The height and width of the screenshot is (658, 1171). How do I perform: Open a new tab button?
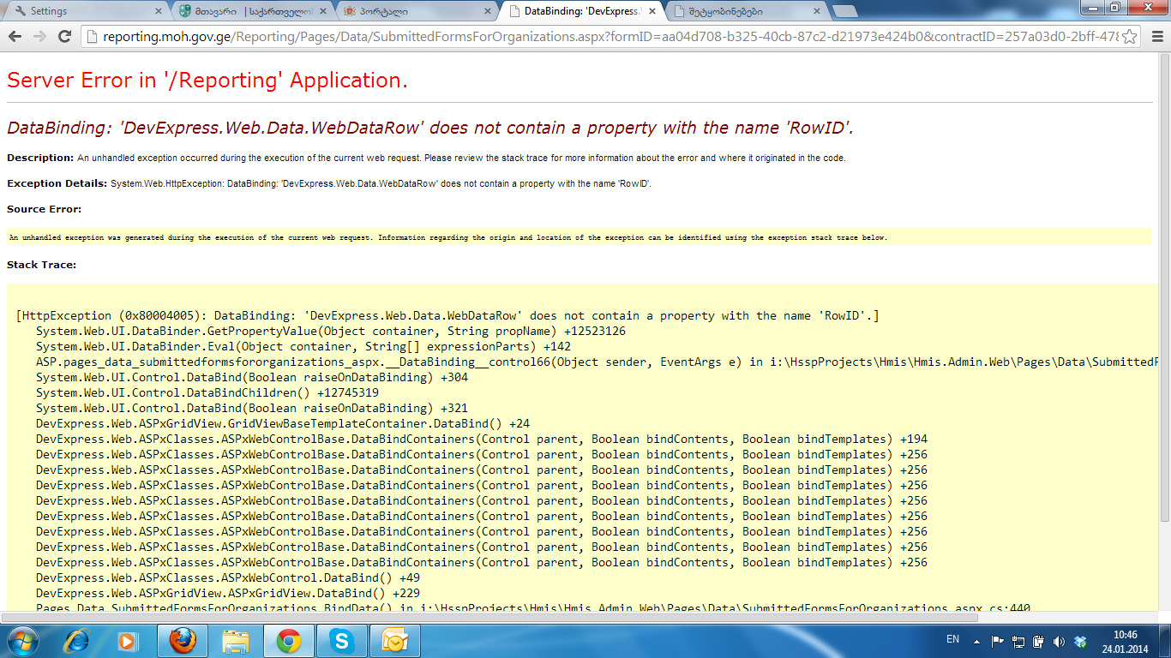coord(844,11)
